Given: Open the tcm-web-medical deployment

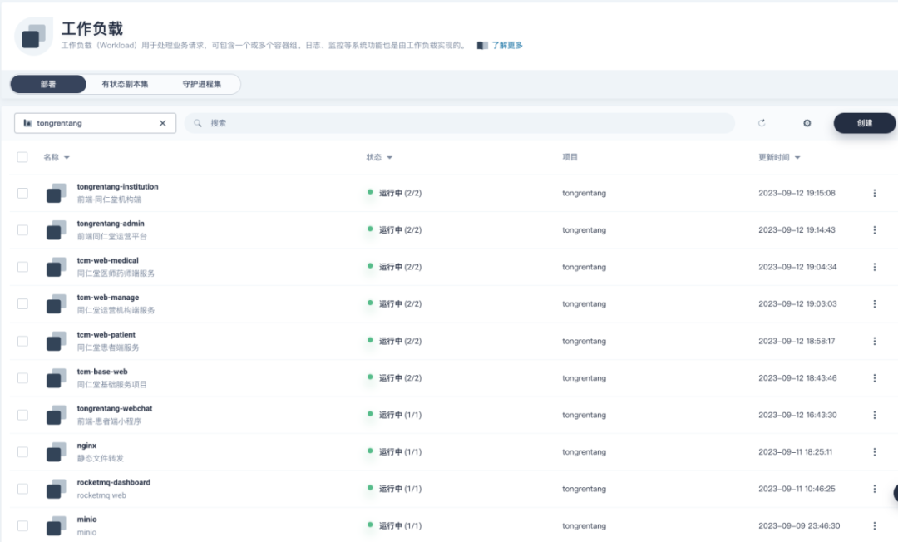Looking at the screenshot, I should pyautogui.click(x=107, y=260).
